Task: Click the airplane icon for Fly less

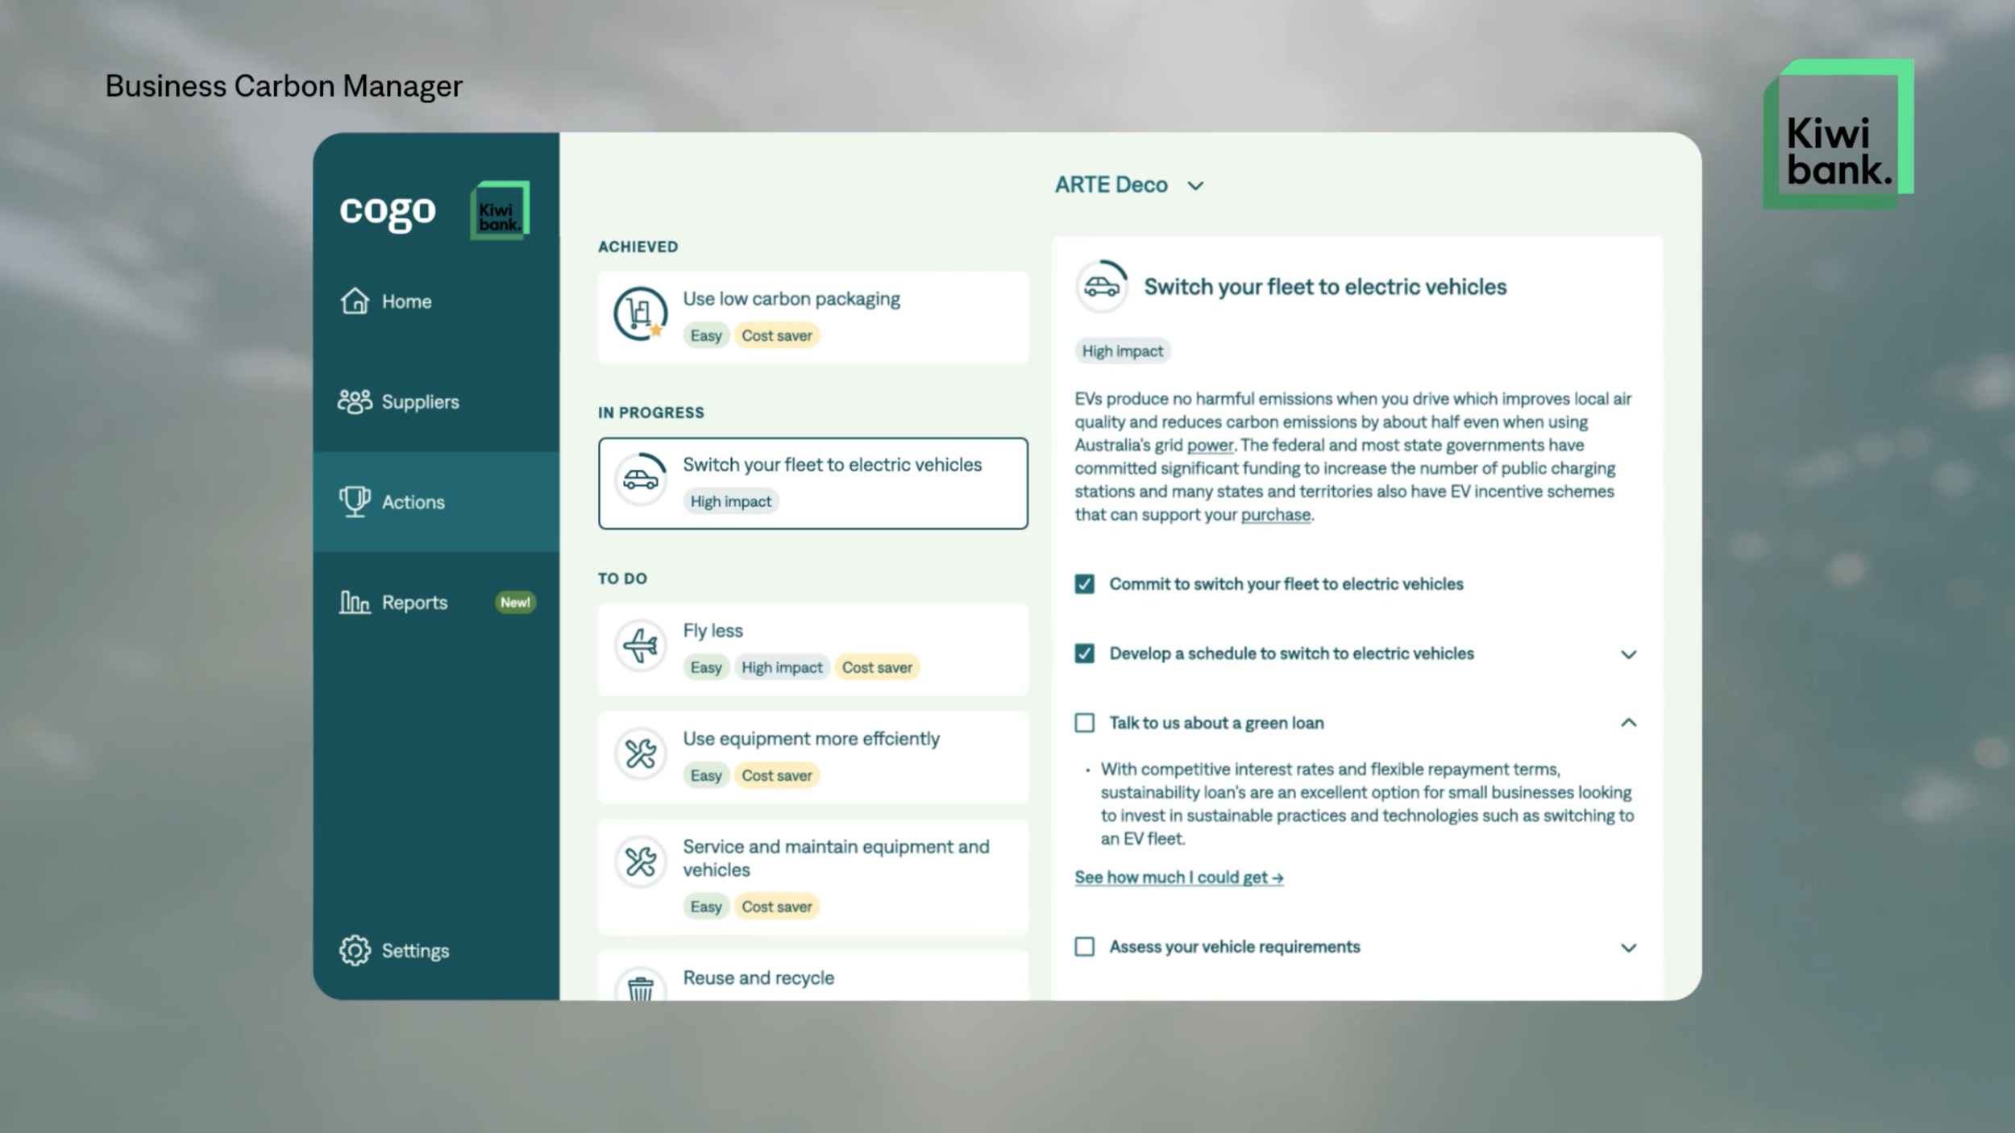Action: point(641,645)
